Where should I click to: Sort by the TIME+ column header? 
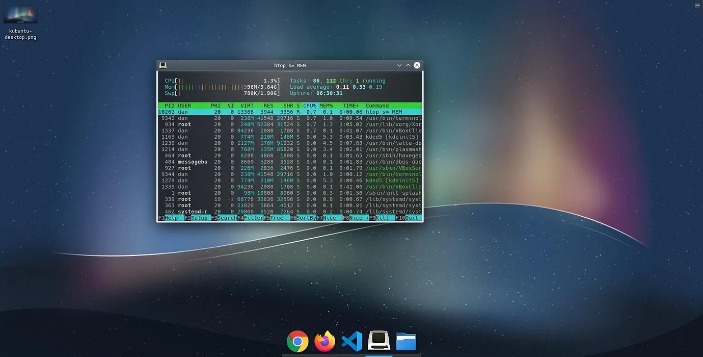point(351,106)
